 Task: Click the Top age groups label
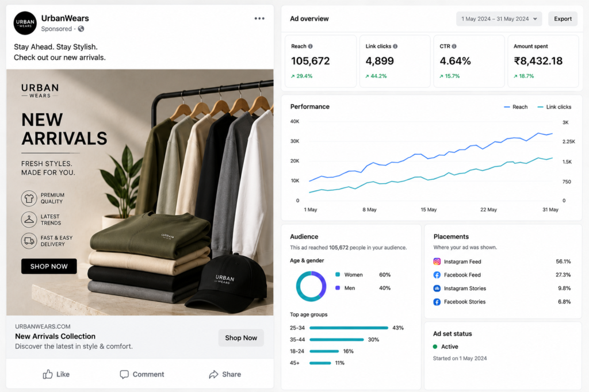point(308,314)
